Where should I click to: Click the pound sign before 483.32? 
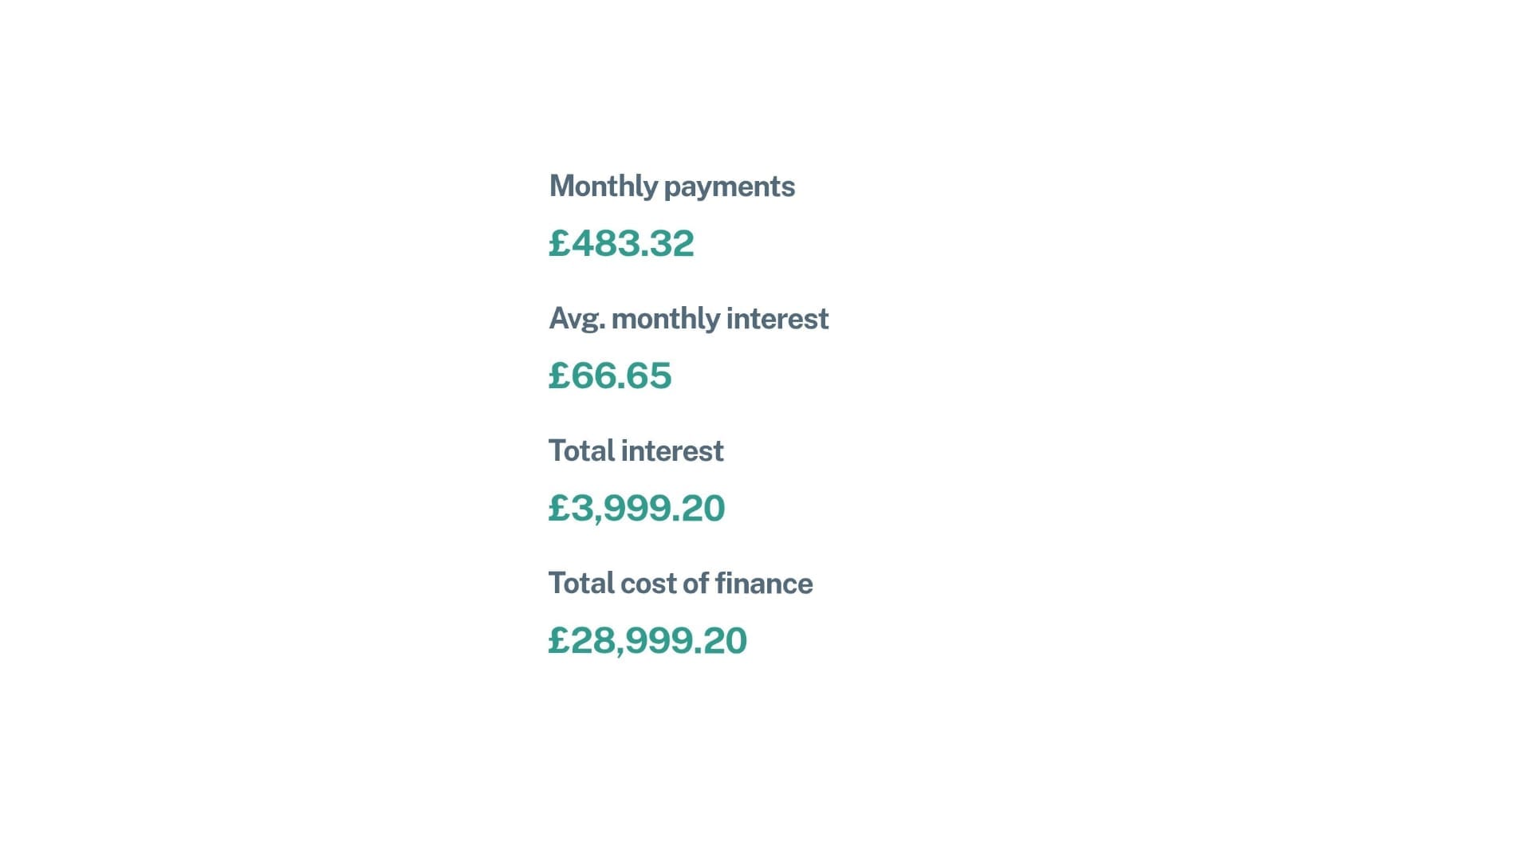tap(560, 243)
